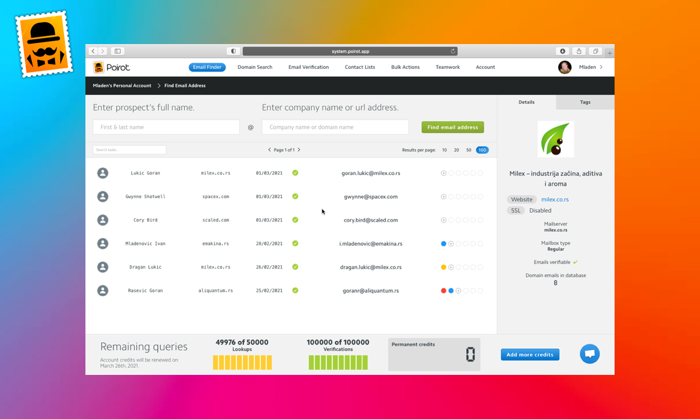The image size is (700, 419).
Task: Click Find email address button
Action: pos(453,127)
